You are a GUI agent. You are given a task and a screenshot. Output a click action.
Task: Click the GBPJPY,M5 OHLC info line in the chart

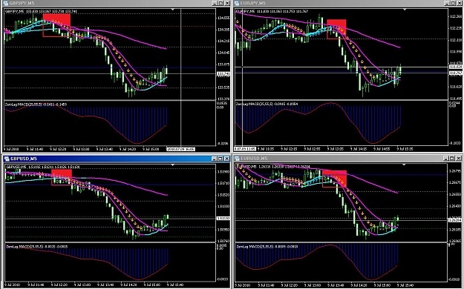click(41, 12)
